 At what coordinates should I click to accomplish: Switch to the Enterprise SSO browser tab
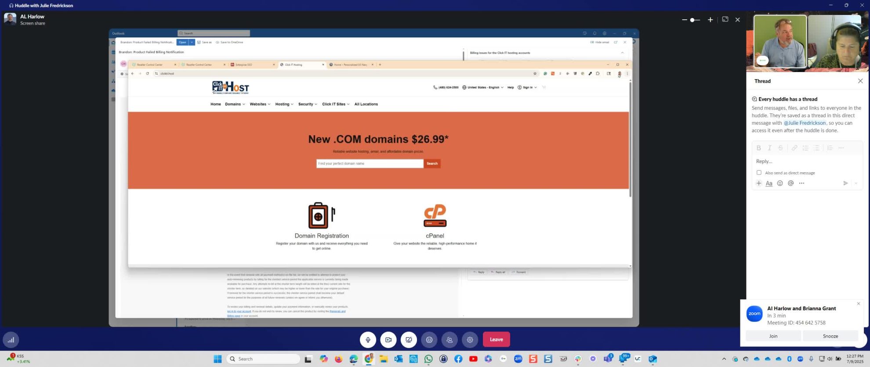click(x=252, y=65)
